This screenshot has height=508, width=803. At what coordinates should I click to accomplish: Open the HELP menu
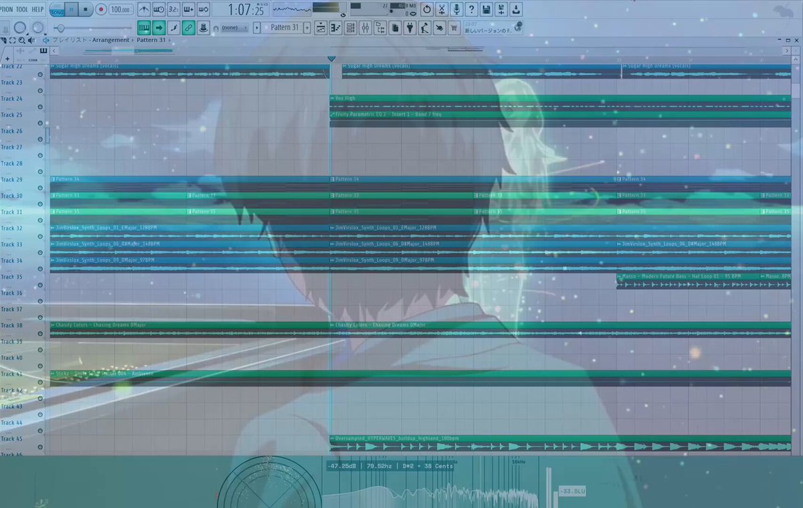click(x=39, y=9)
